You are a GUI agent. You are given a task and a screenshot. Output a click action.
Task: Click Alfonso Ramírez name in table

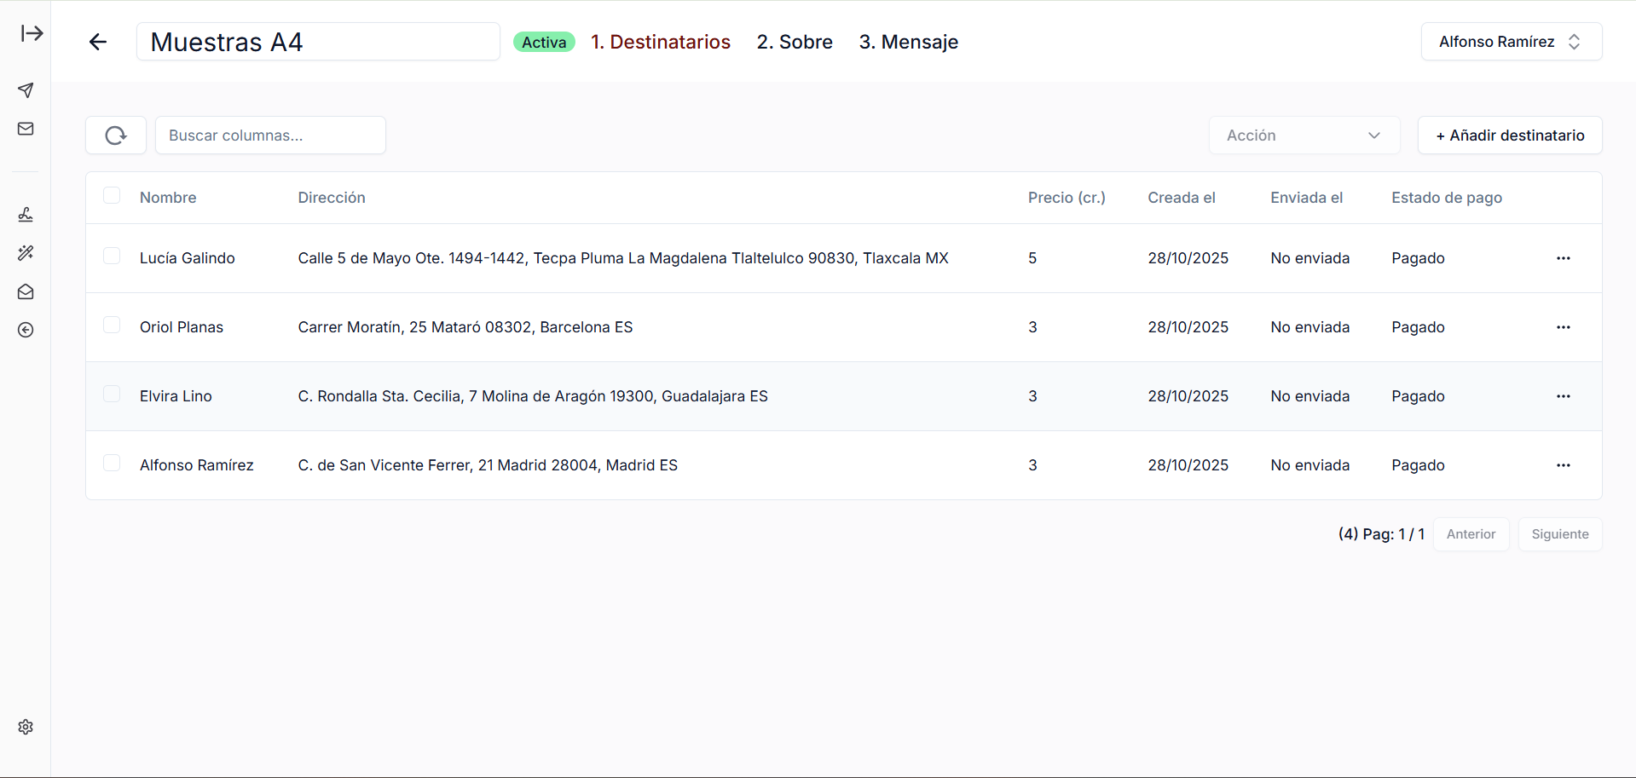coord(197,465)
